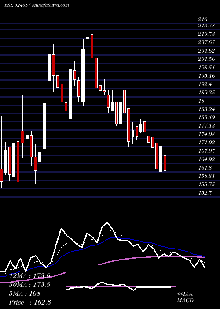The height and width of the screenshot is (309, 220).
Task: Click the BSE 524037 MunafaSutra.com title text
Action: pos(37,5)
